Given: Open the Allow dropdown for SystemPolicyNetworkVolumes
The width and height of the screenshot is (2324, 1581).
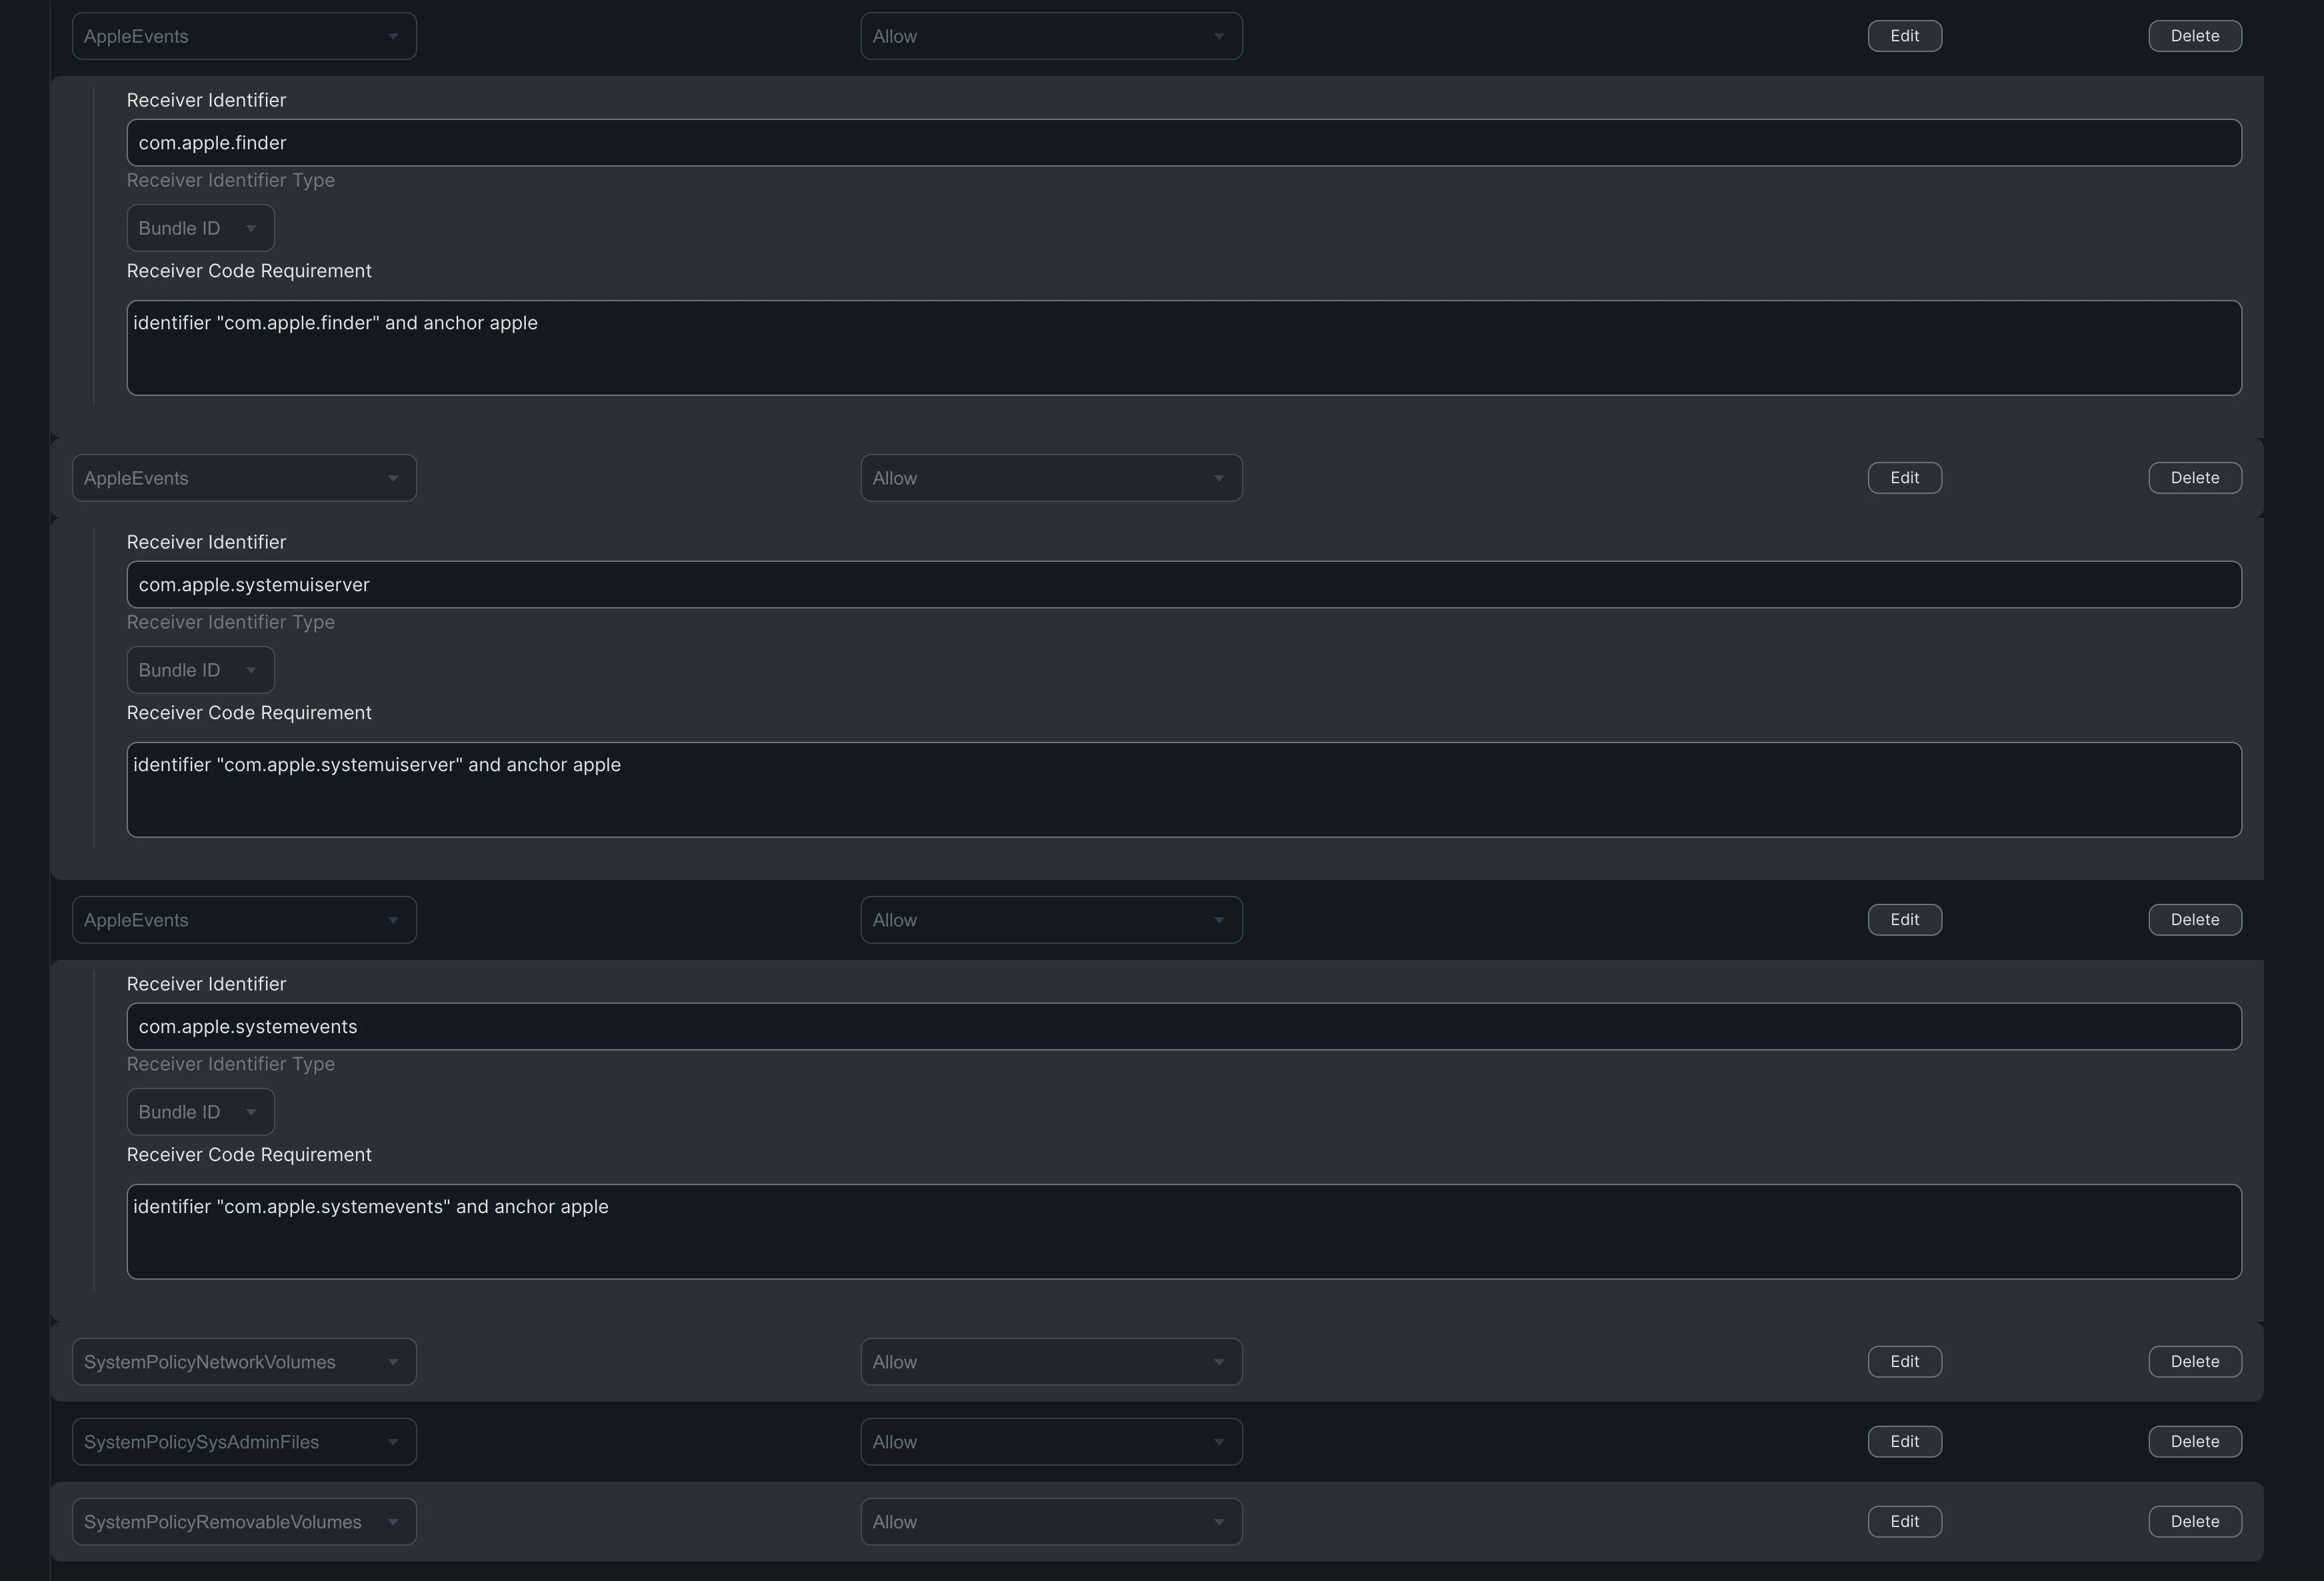Looking at the screenshot, I should click(x=1051, y=1362).
